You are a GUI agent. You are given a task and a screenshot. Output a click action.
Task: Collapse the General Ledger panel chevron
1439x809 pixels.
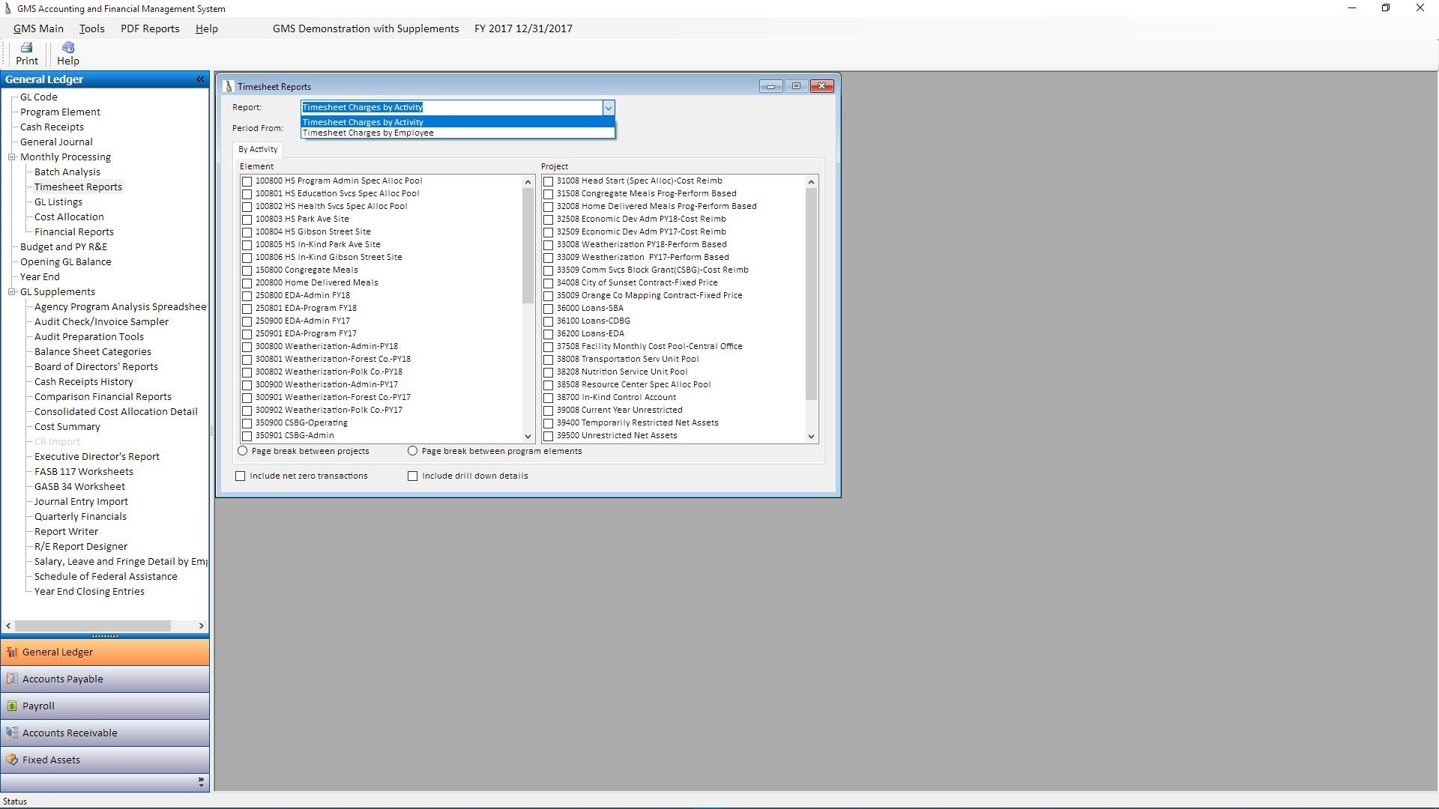(x=200, y=79)
